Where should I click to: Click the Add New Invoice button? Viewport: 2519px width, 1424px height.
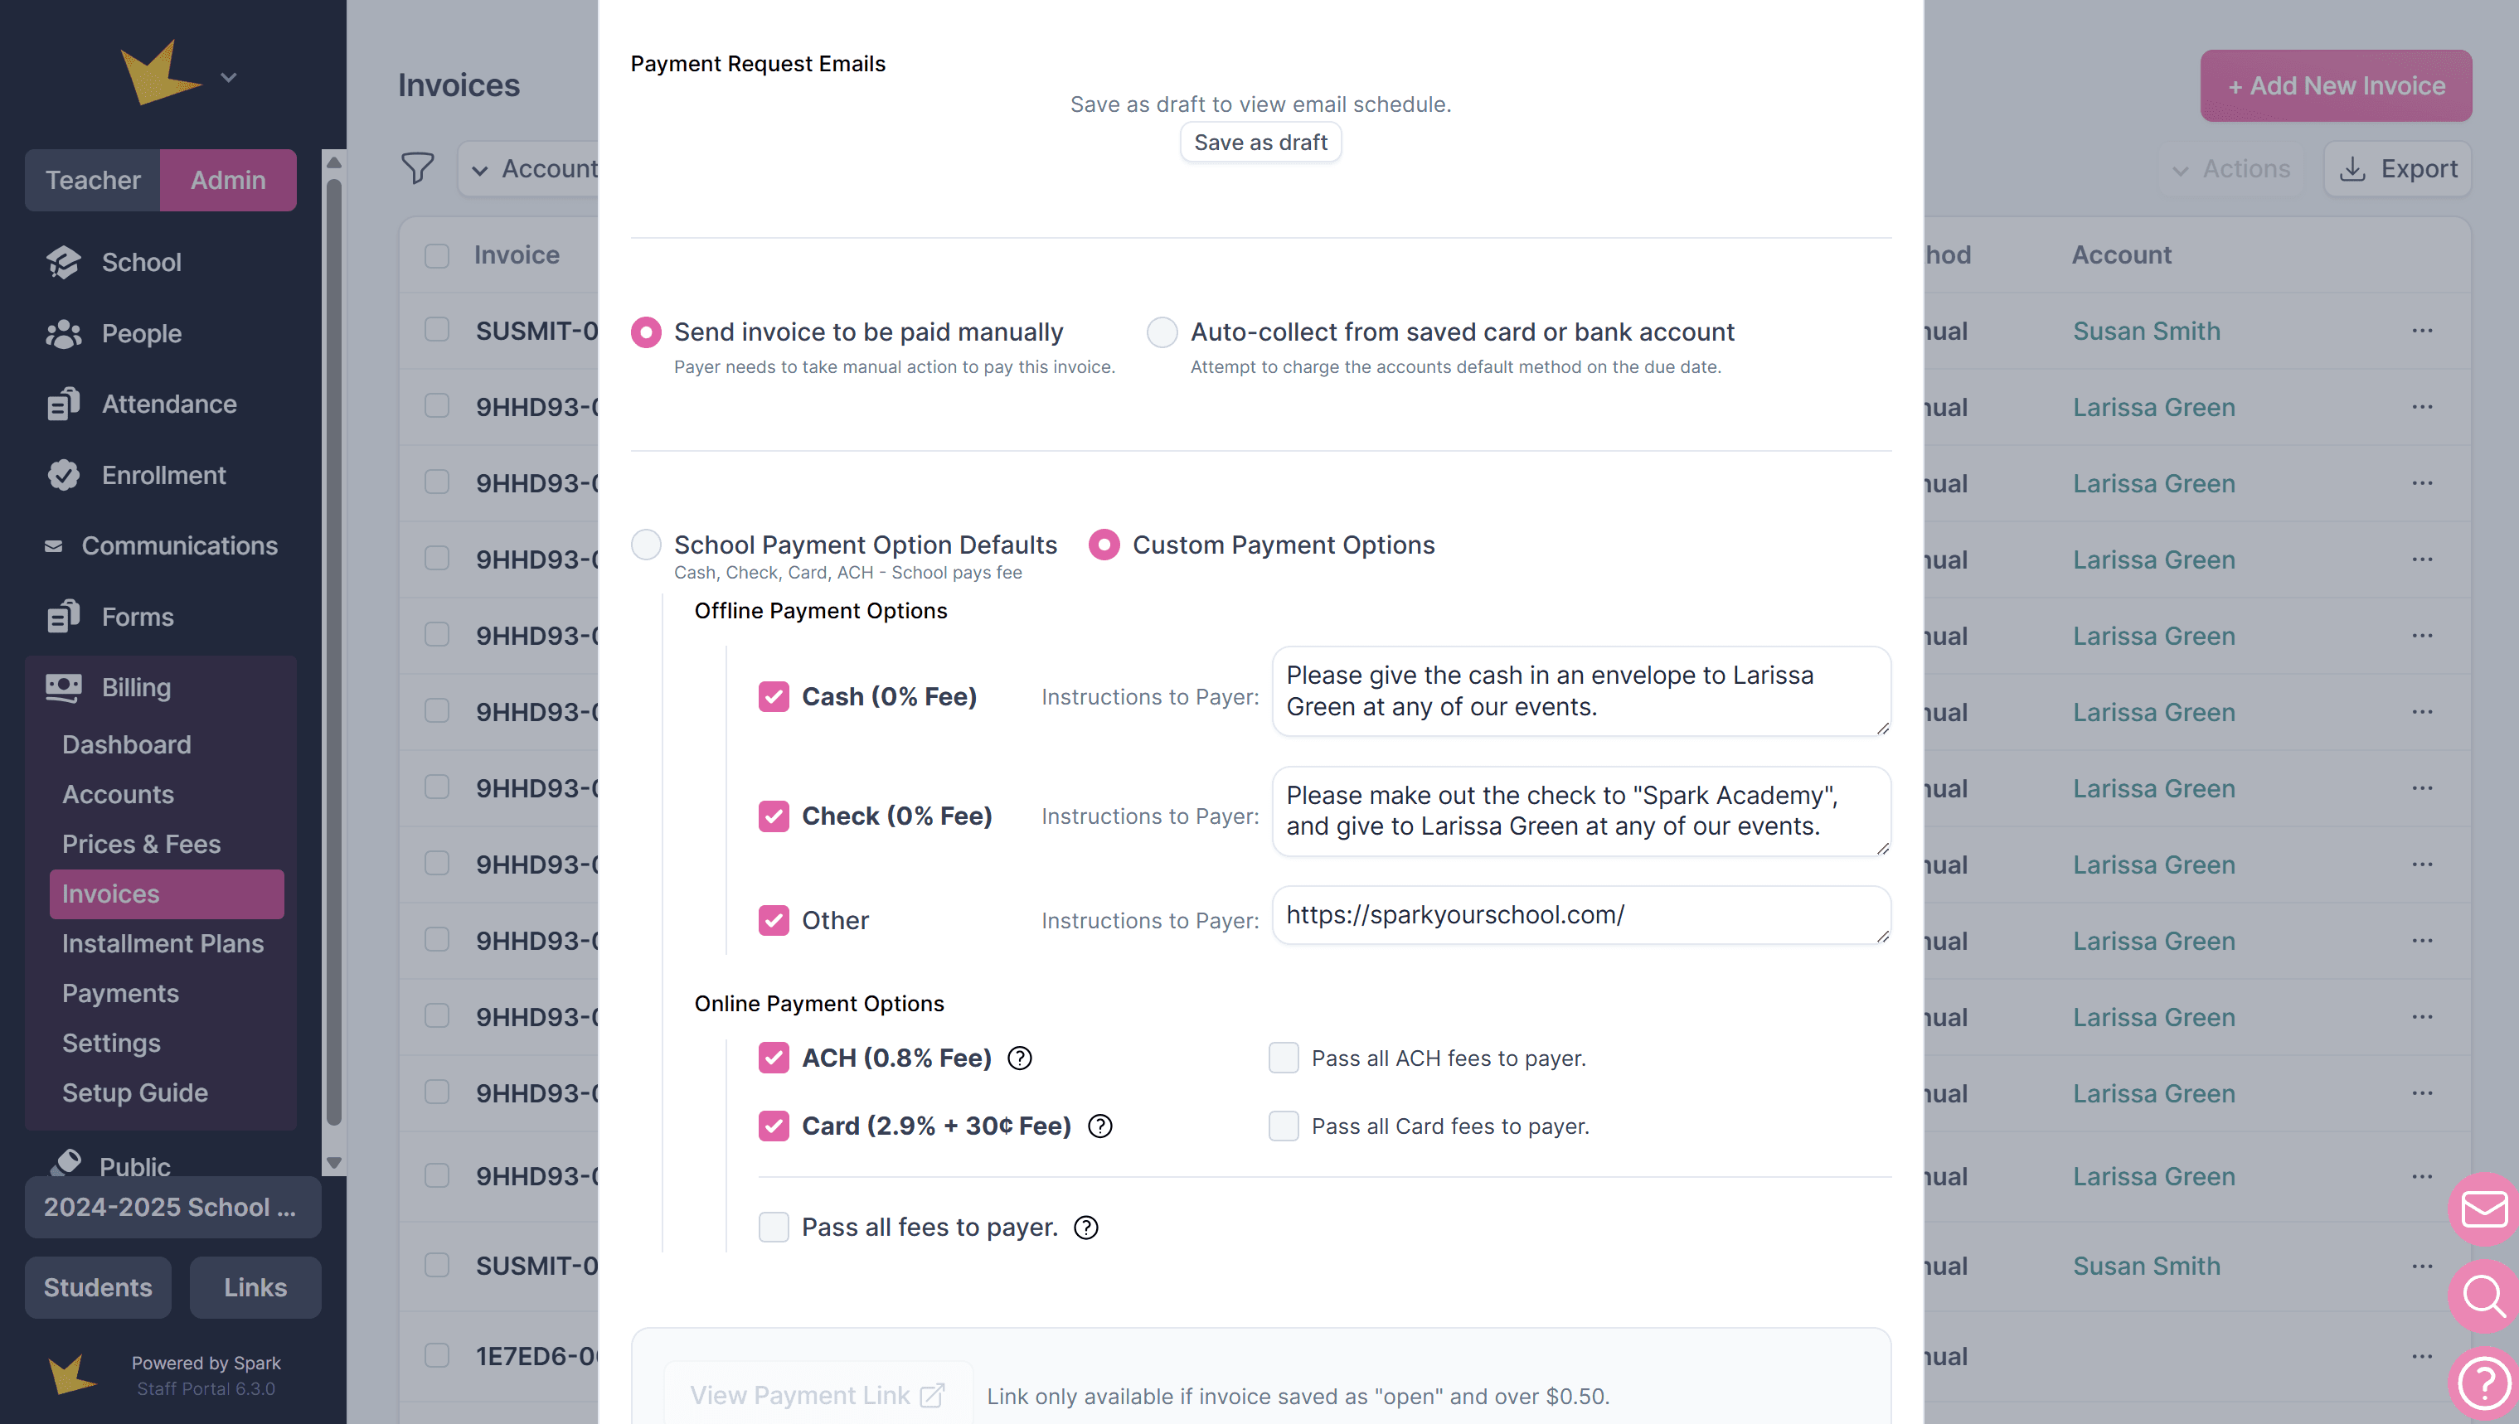pyautogui.click(x=2335, y=86)
